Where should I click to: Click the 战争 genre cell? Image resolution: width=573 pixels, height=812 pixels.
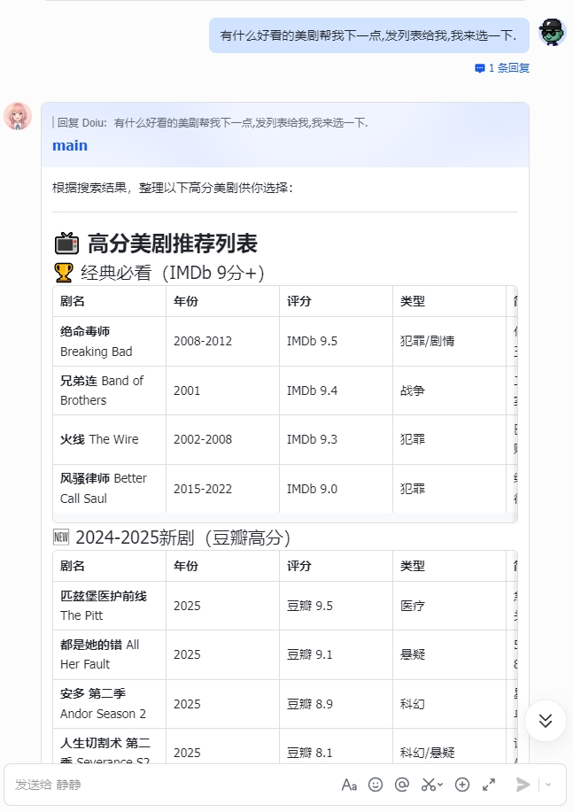[449, 391]
